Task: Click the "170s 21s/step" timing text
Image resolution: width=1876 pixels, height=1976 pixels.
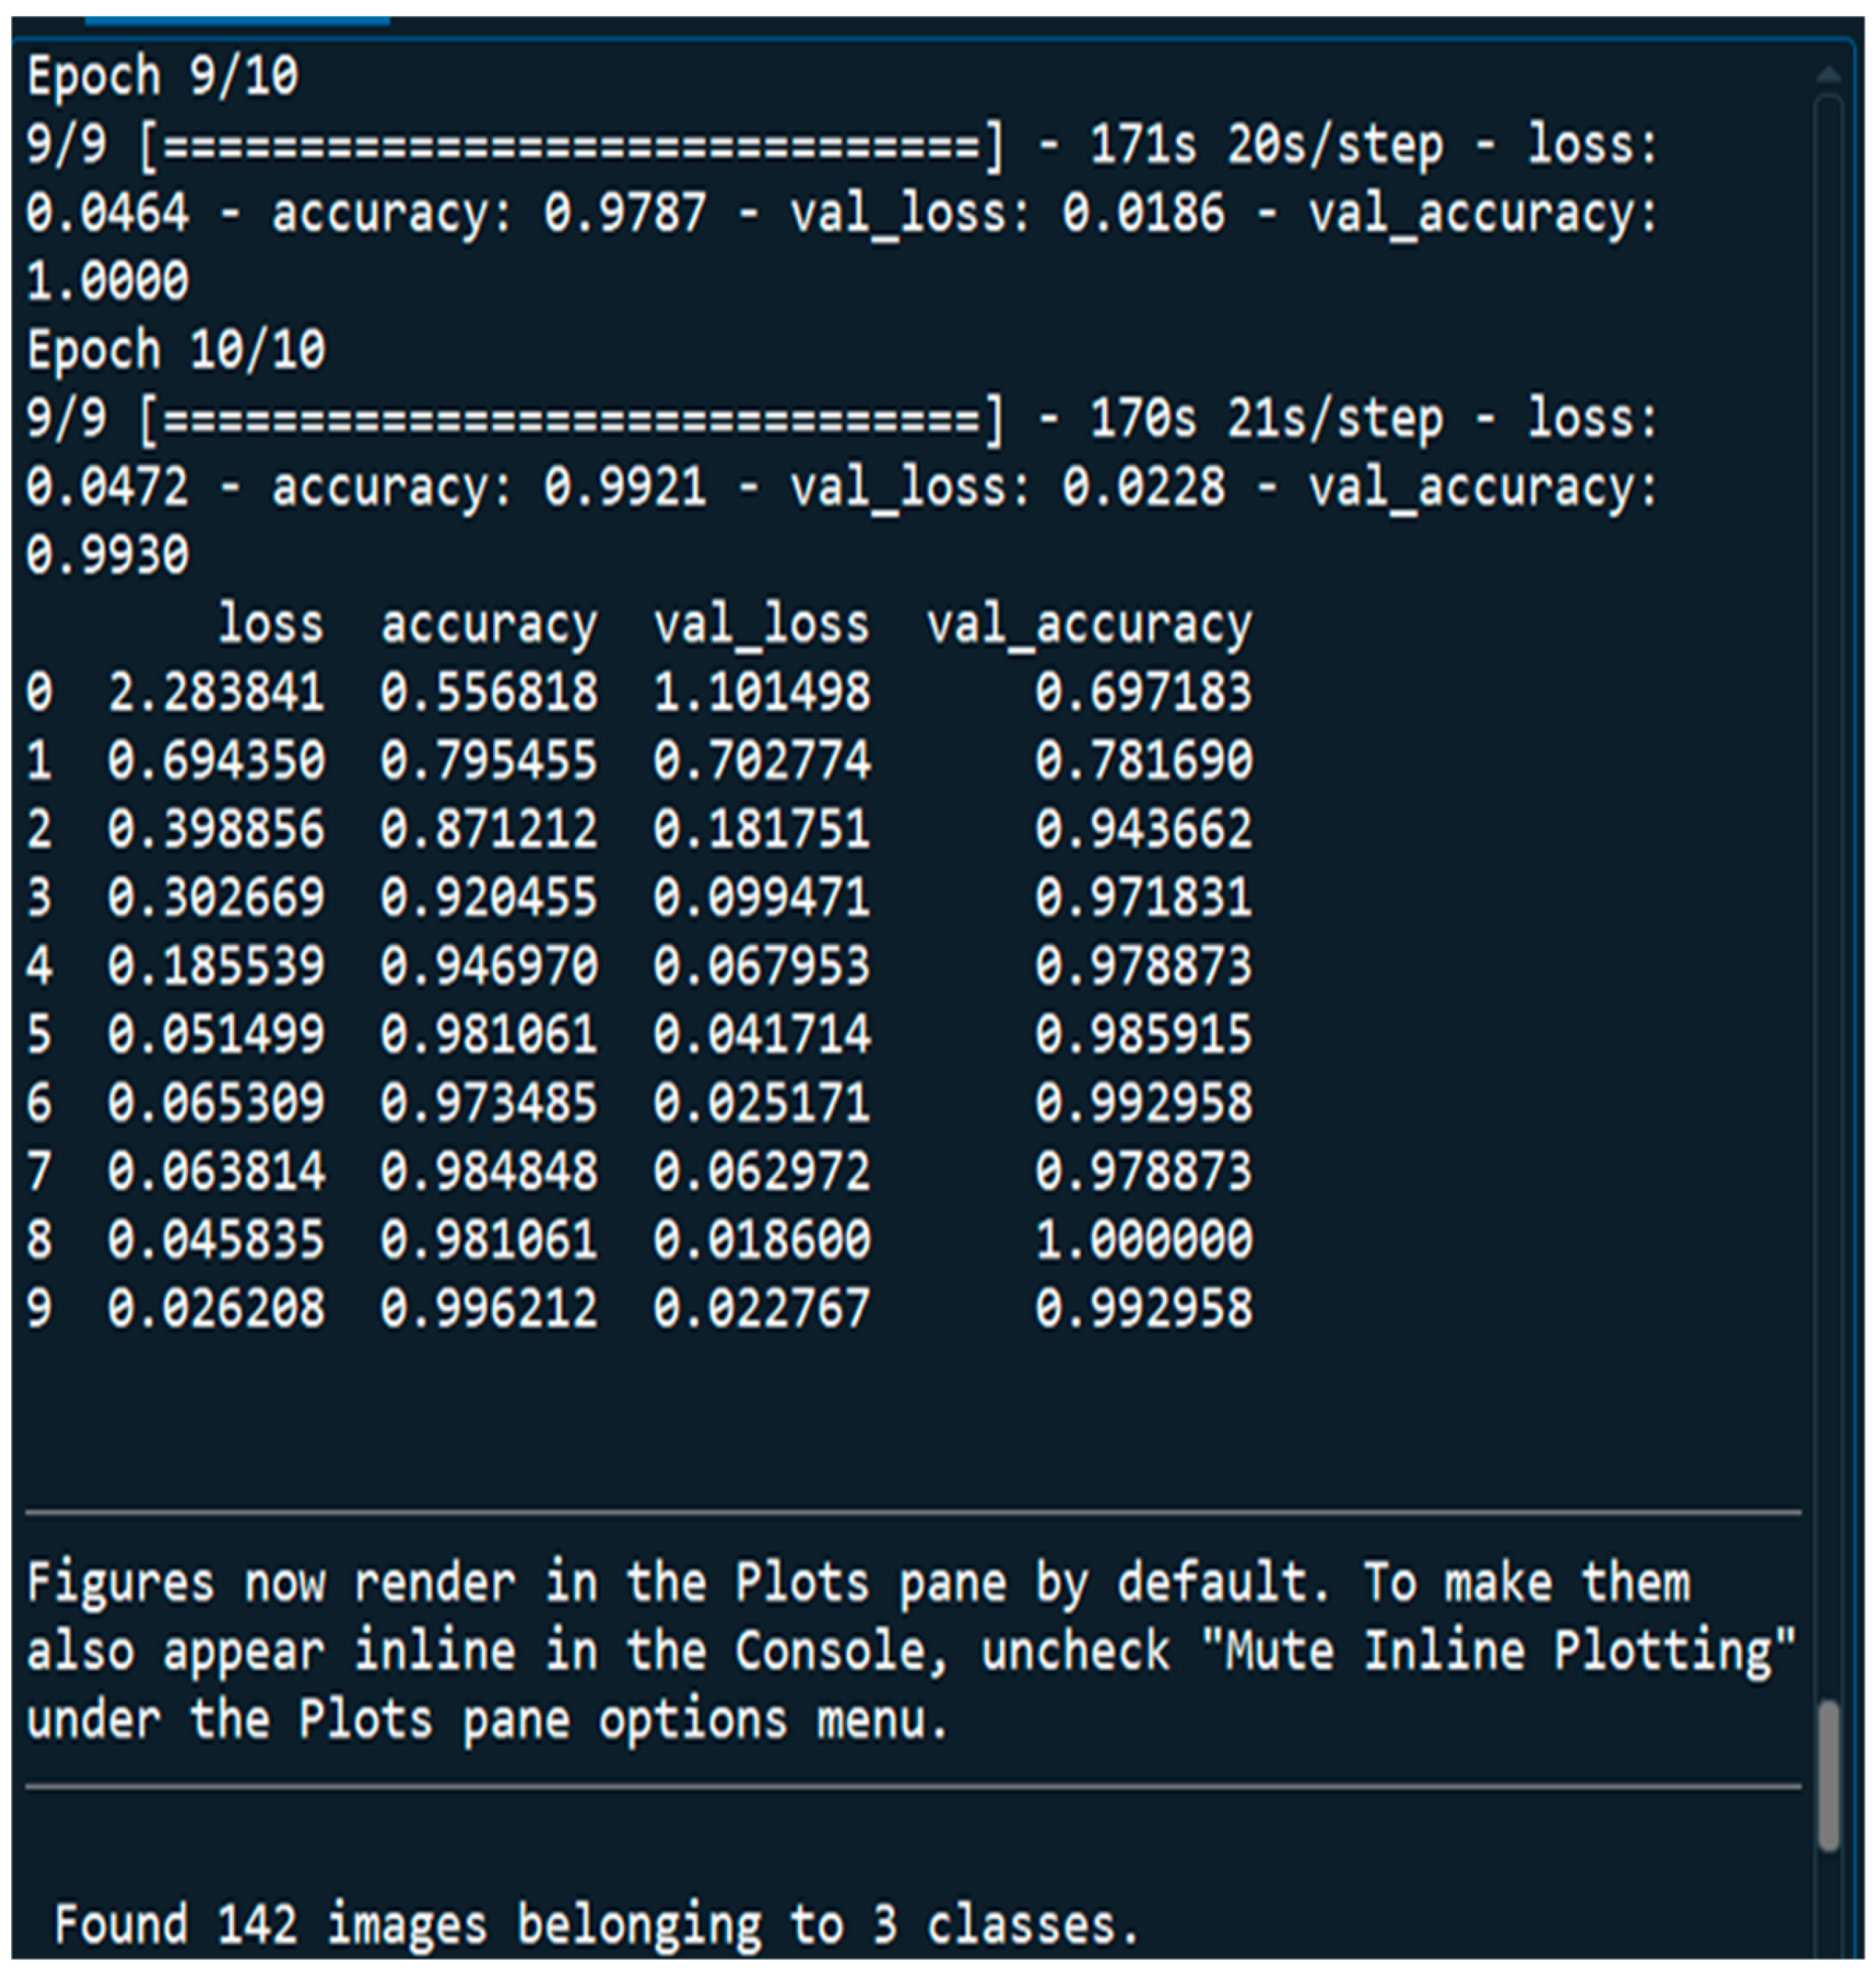Action: (1266, 419)
